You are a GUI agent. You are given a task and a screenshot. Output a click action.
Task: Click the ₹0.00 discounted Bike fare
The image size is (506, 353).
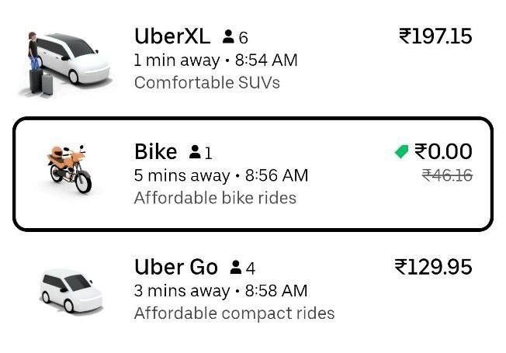click(x=443, y=151)
